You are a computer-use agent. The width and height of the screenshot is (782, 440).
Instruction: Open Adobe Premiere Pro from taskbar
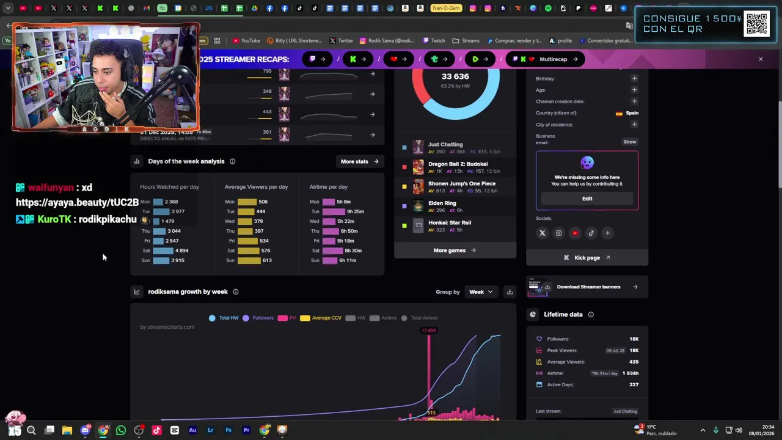click(246, 430)
